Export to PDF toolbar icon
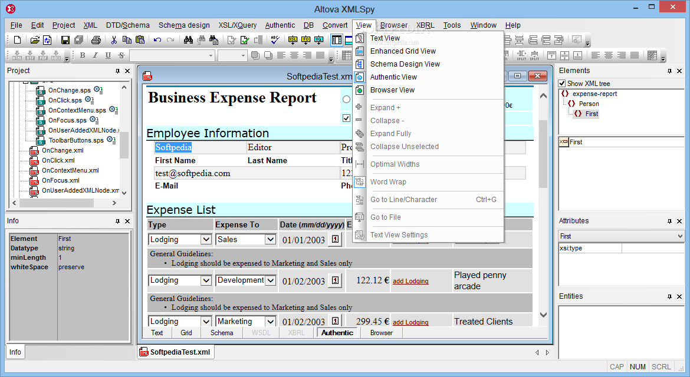The height and width of the screenshot is (377, 690). click(43, 55)
